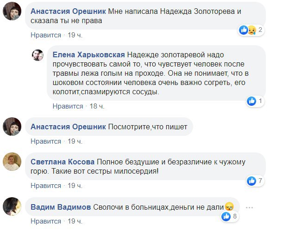Screen dimensions: 283x230
Task: Click Светлана Косова's profile avatar
Action: [12, 162]
